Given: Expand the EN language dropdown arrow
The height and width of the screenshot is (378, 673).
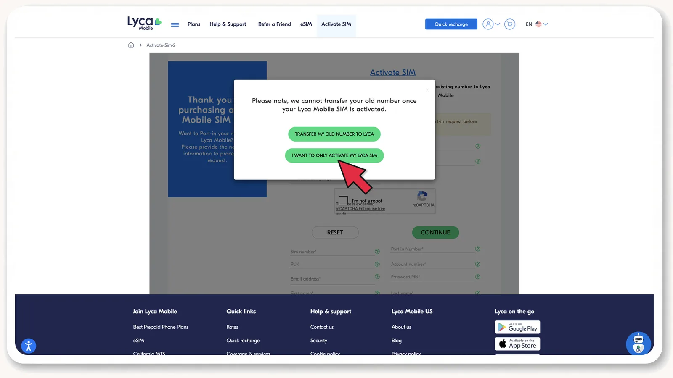Looking at the screenshot, I should click(x=546, y=24).
